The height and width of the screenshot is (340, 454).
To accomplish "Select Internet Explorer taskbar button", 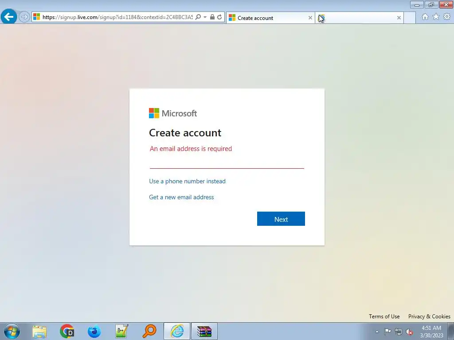I will pyautogui.click(x=177, y=331).
